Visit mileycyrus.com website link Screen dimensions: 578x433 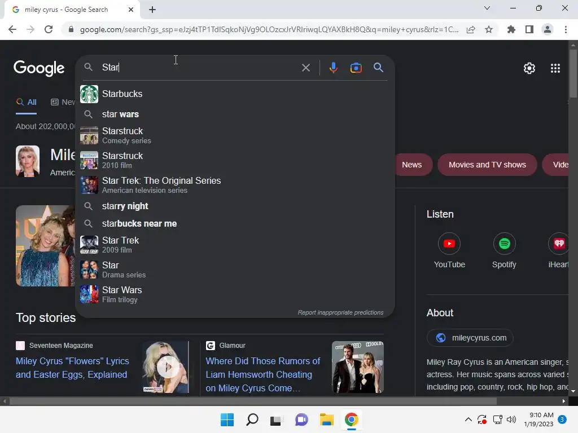click(470, 338)
